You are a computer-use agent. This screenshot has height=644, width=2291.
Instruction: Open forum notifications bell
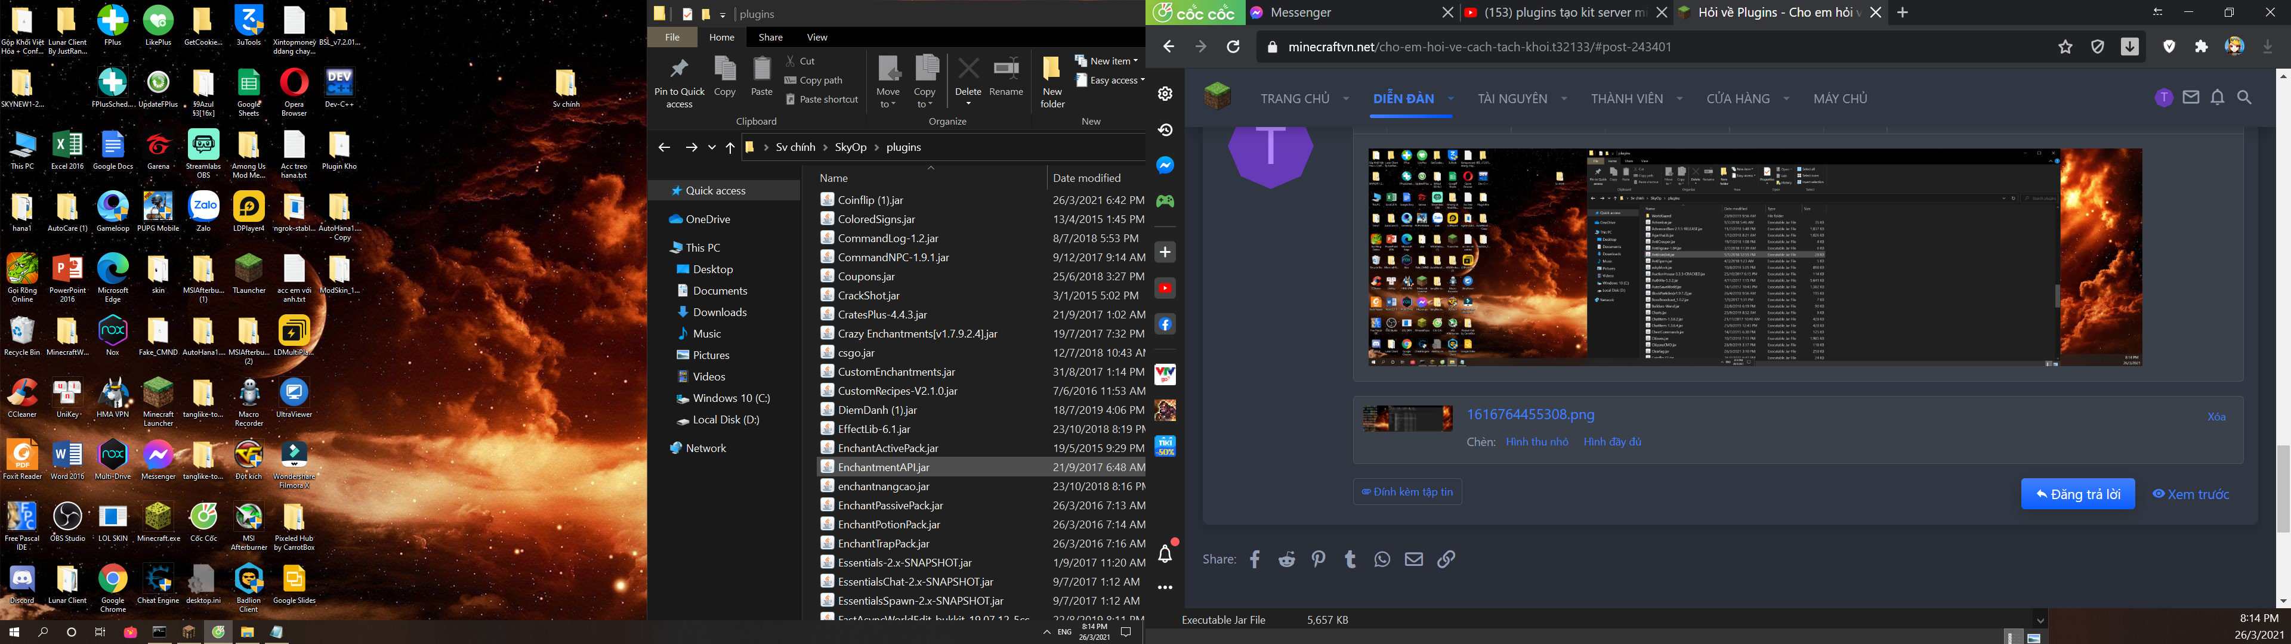click(x=2217, y=98)
